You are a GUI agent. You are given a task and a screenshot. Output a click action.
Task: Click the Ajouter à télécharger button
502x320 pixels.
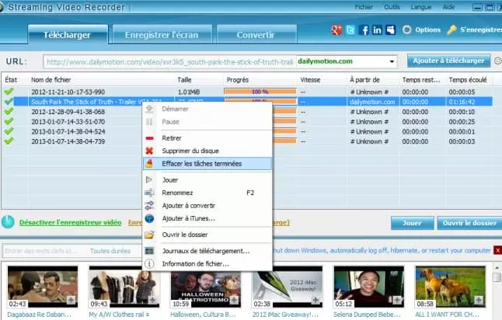click(448, 61)
